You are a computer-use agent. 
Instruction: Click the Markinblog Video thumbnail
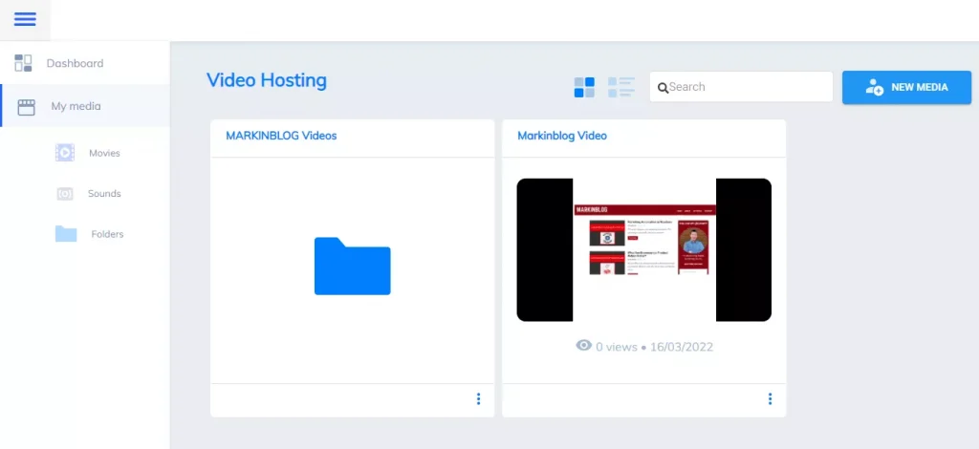643,249
